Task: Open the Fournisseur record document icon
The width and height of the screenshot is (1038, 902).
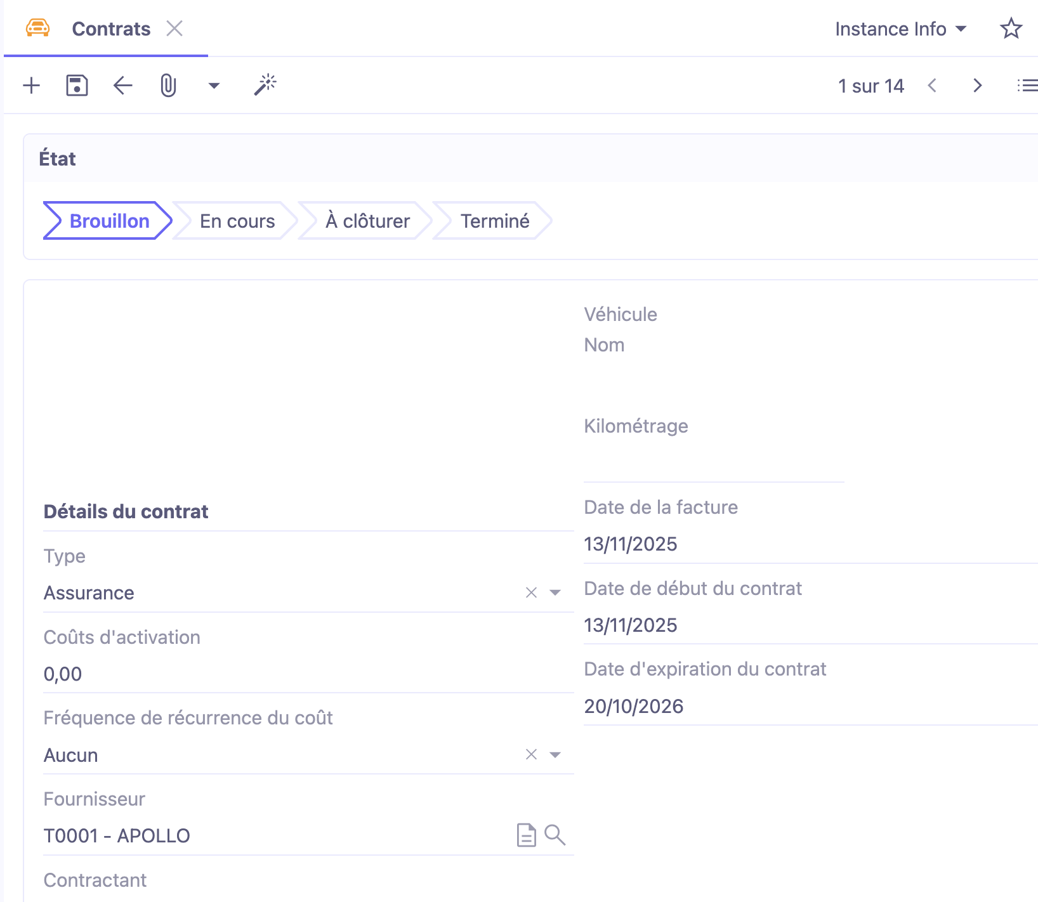Action: (x=526, y=835)
